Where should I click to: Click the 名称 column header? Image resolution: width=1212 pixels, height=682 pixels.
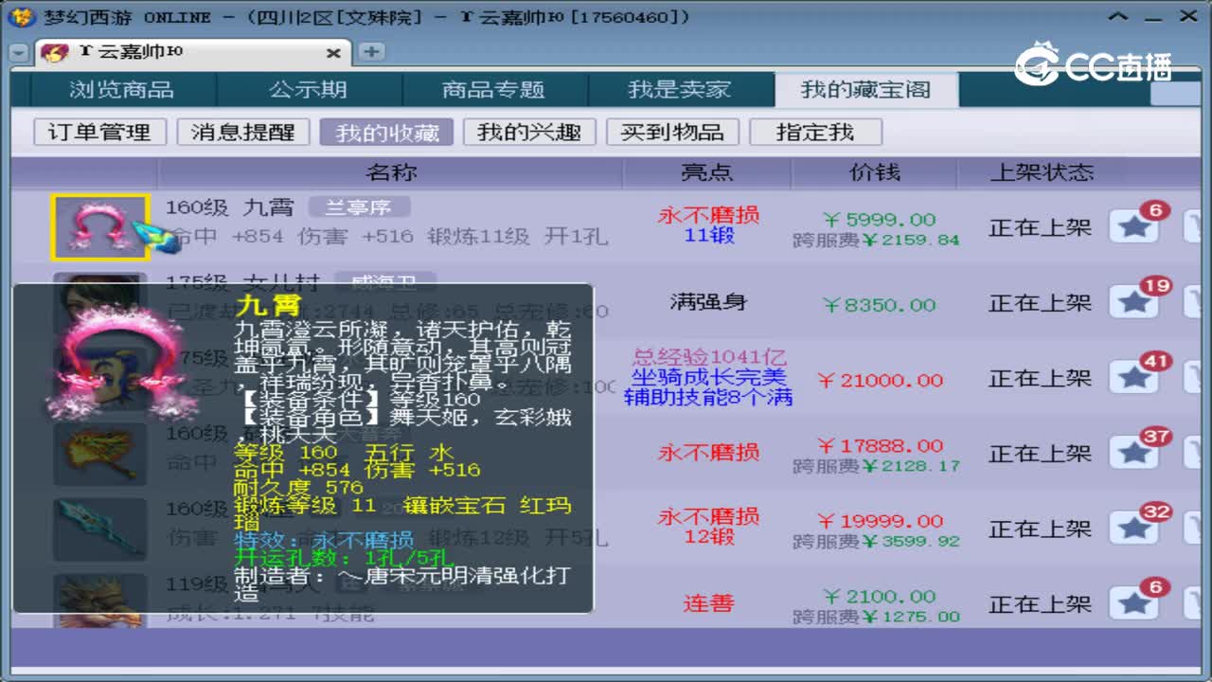(390, 172)
